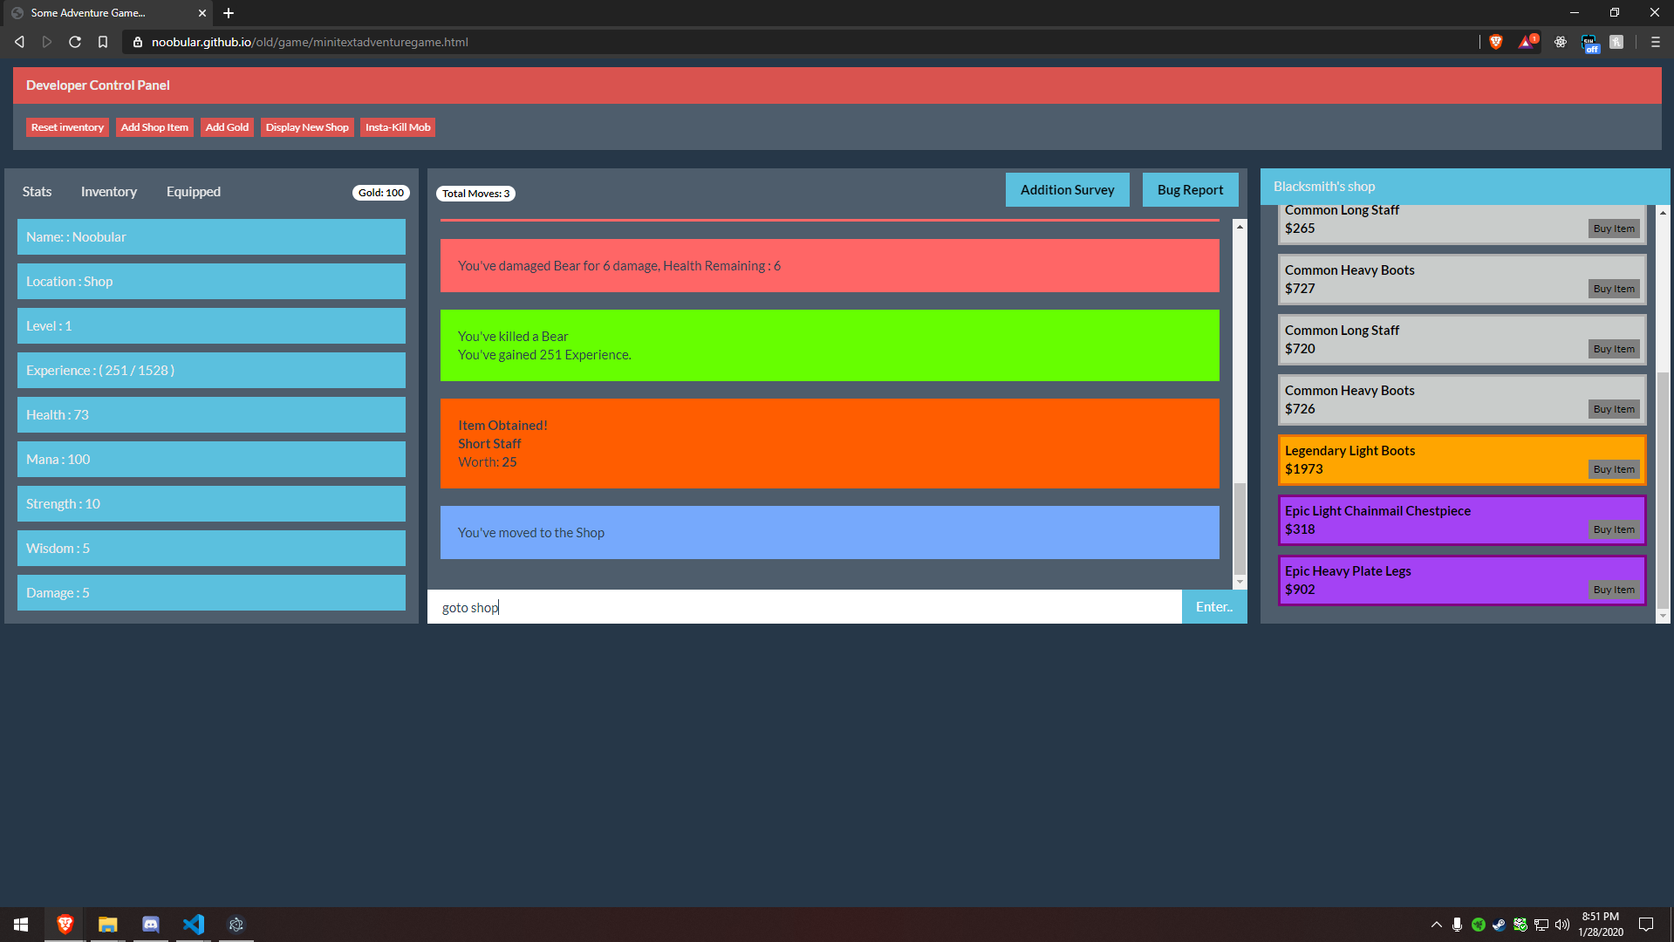Buy the Legendary Light Boots item
The image size is (1674, 942).
pos(1613,469)
